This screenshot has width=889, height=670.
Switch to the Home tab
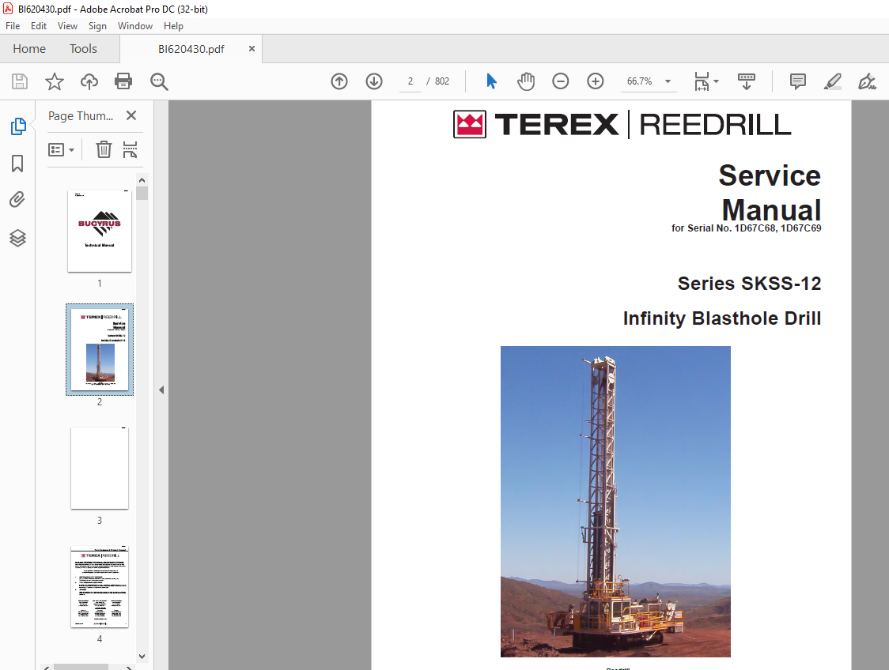click(29, 49)
